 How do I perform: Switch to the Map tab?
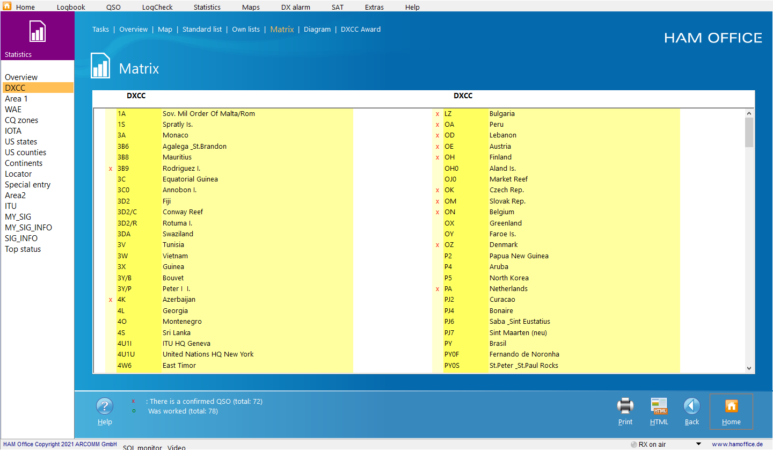click(x=165, y=30)
